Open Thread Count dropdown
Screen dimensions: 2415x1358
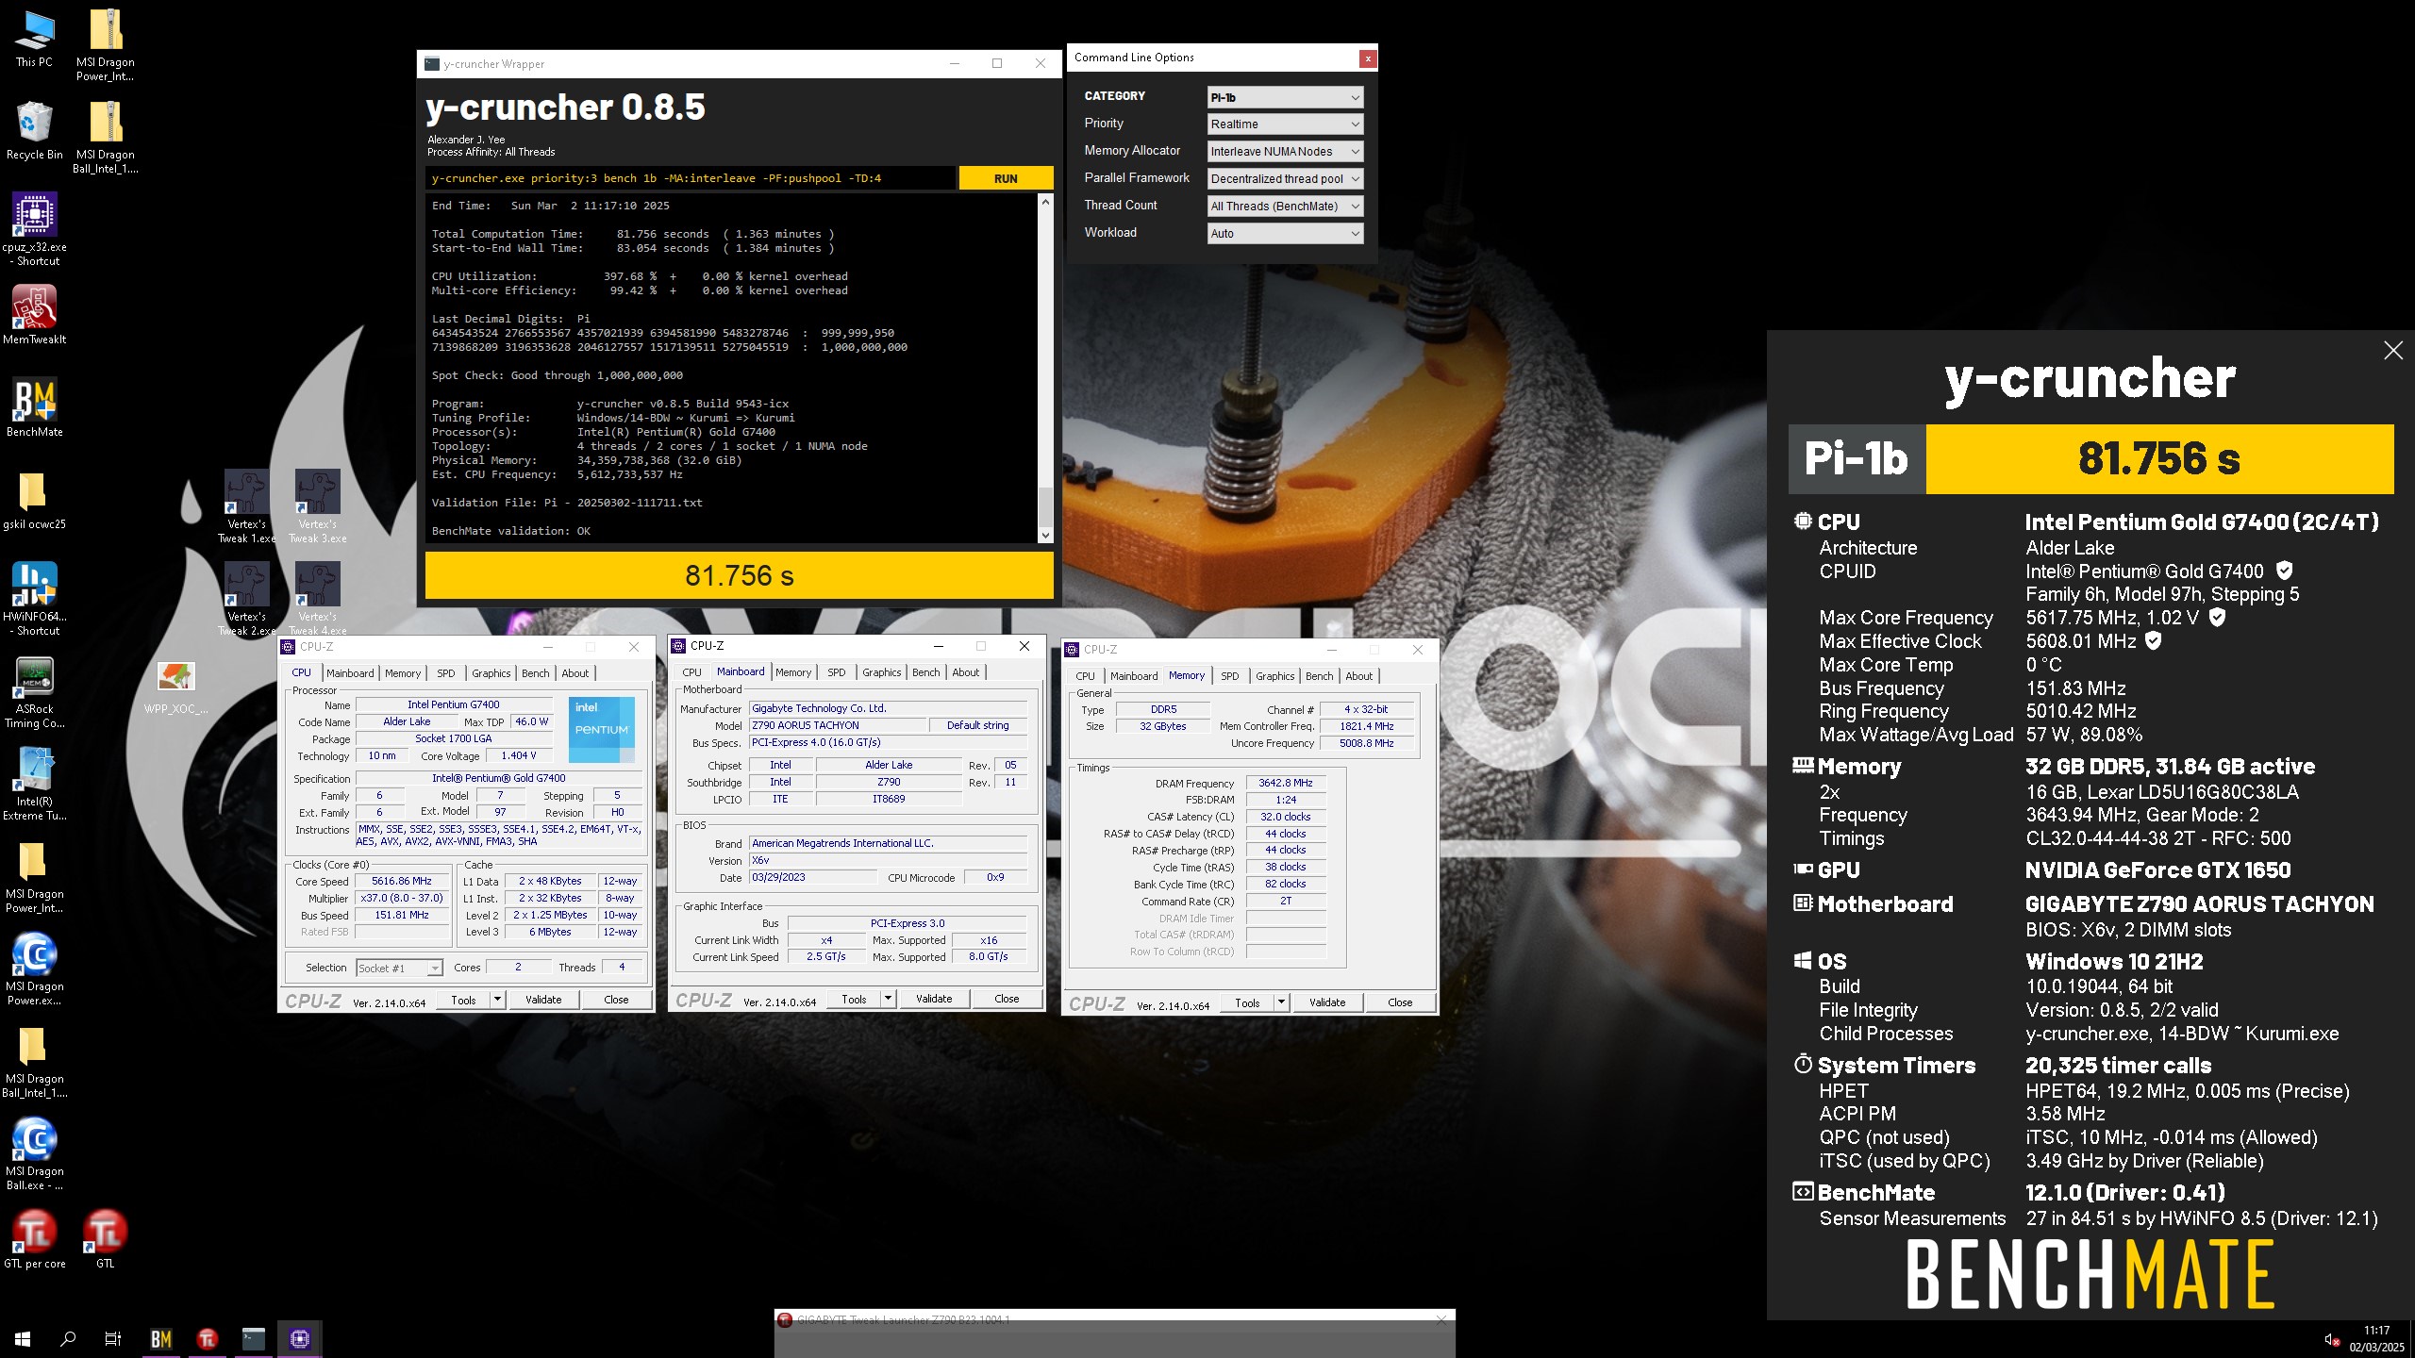[1285, 207]
